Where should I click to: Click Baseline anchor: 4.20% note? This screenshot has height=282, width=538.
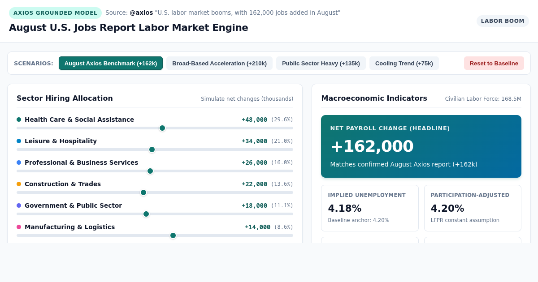tap(358, 220)
